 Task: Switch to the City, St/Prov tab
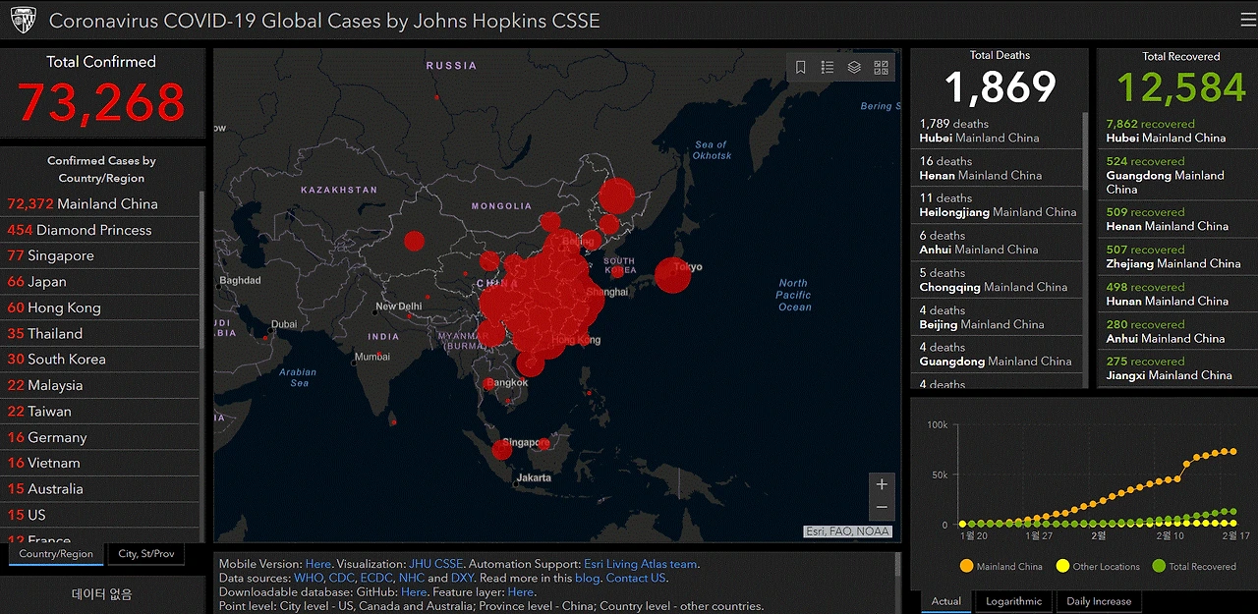tap(145, 554)
